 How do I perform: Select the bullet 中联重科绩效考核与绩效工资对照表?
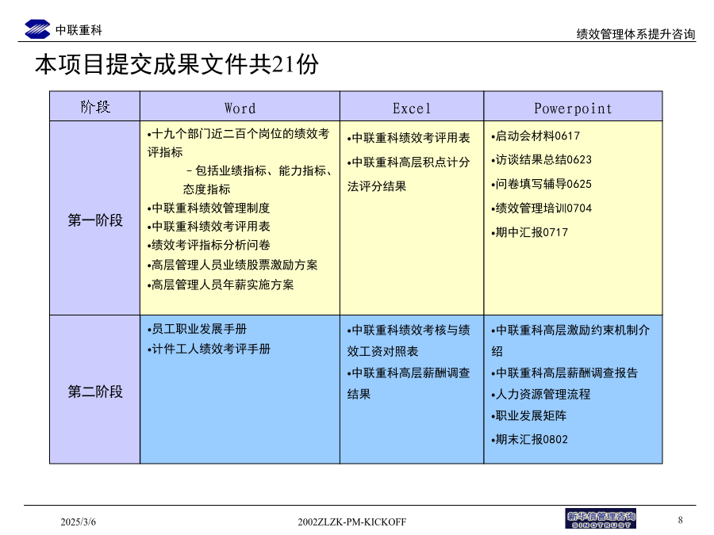point(409,341)
